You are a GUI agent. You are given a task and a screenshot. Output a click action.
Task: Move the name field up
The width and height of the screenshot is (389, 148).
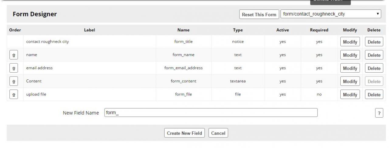pos(14,55)
